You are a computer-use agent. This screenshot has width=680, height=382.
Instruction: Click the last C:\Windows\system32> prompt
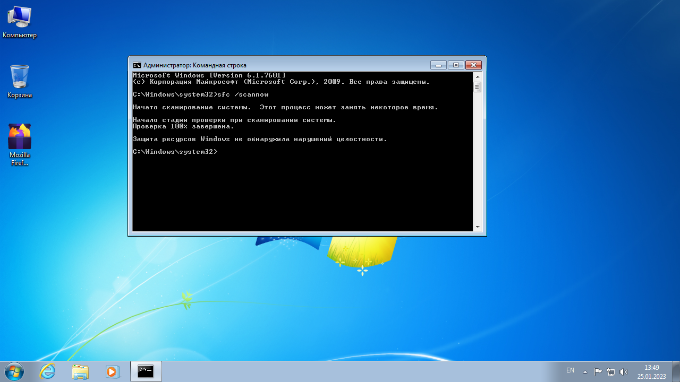coord(175,152)
